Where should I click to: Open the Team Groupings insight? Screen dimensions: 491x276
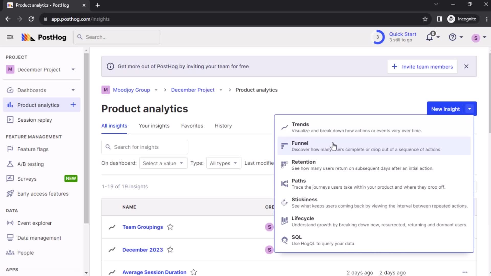click(x=143, y=227)
